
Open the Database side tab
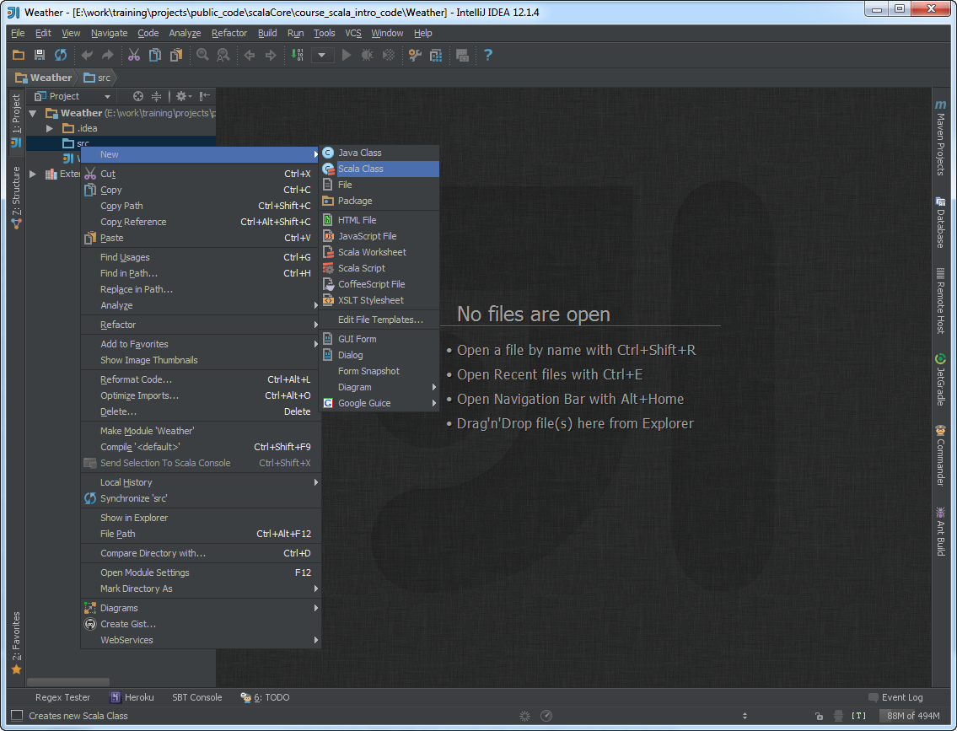coord(940,222)
